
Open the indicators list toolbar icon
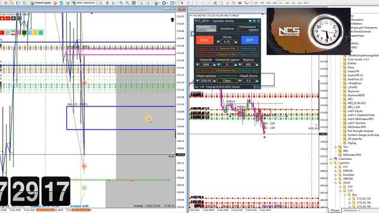point(156,3)
